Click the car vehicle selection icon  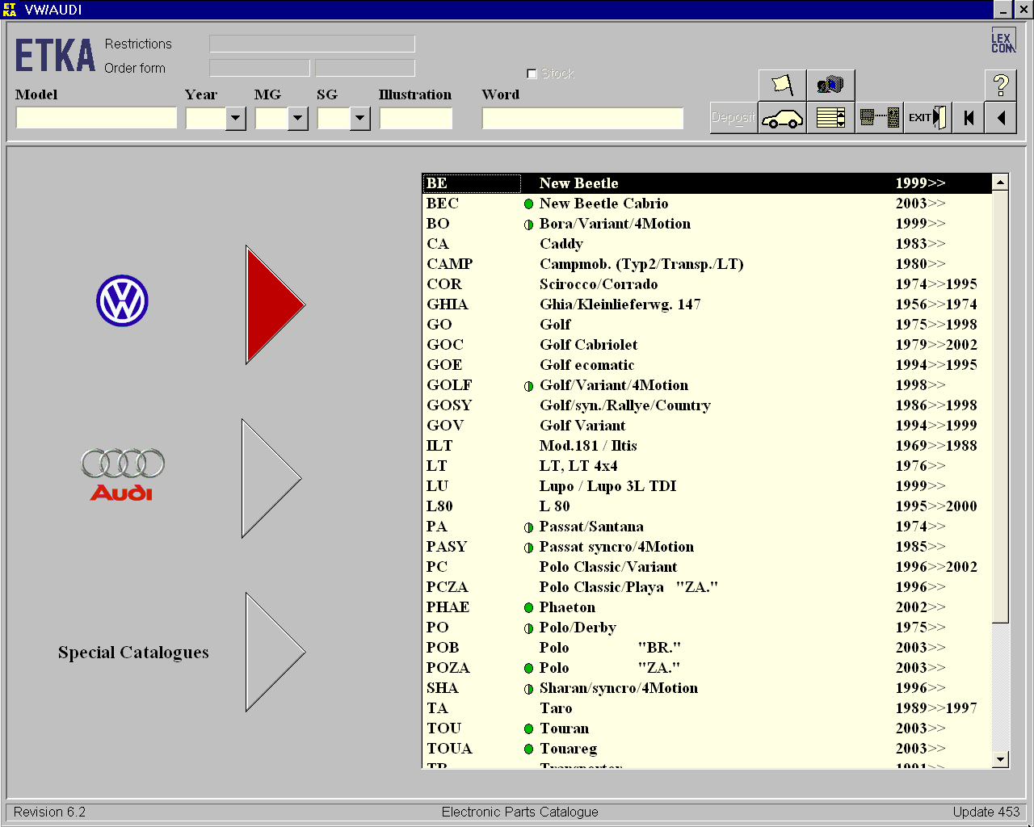782,118
